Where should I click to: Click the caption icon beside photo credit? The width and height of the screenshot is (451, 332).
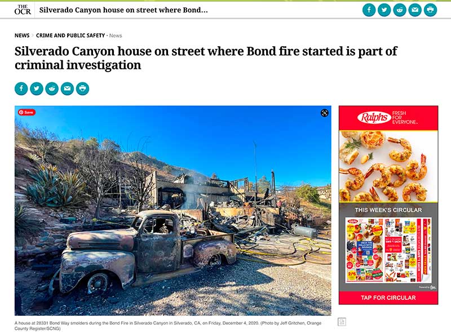[x=342, y=322]
